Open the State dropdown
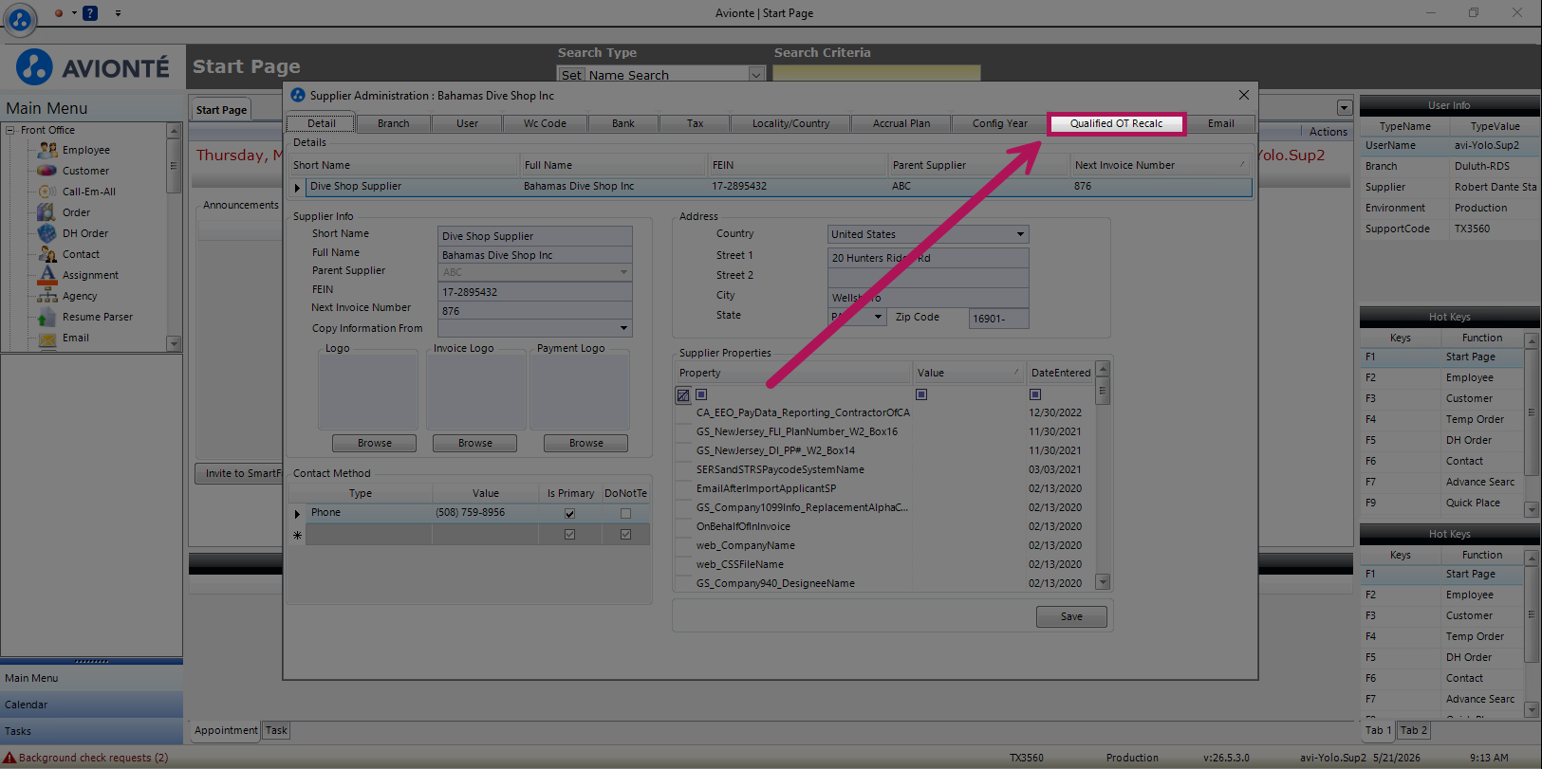 (878, 317)
